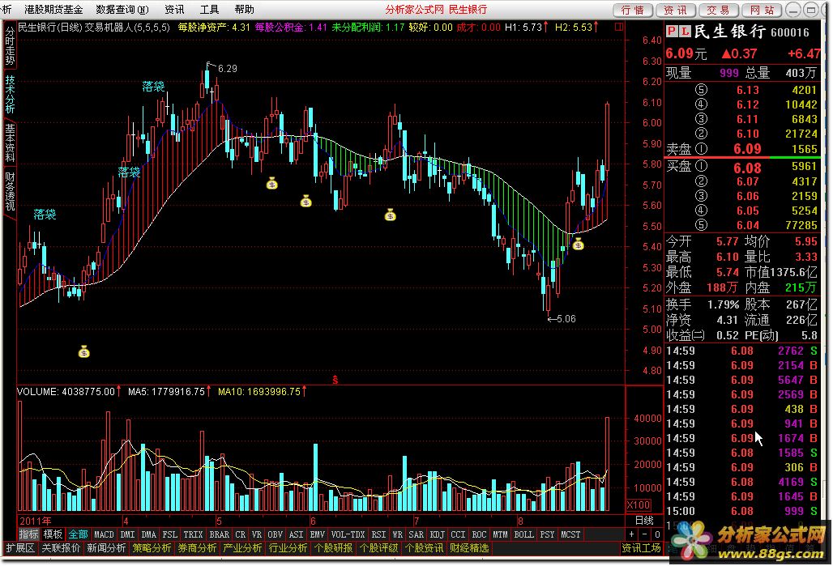The height and width of the screenshot is (566, 833).
Task: Click the 网站 button at top right
Action: coord(762,10)
